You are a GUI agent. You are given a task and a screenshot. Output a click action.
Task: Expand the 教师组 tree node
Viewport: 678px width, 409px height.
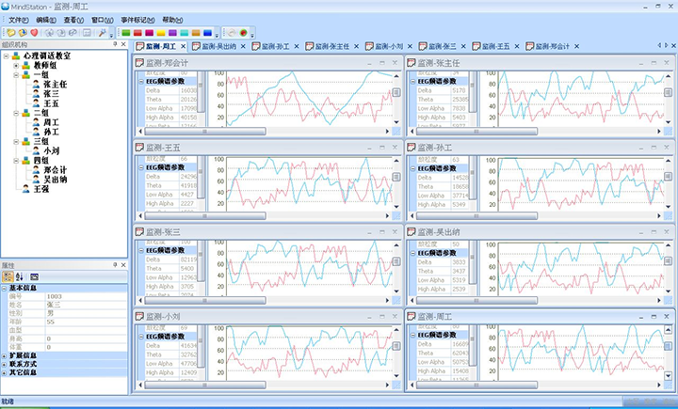tap(16, 65)
